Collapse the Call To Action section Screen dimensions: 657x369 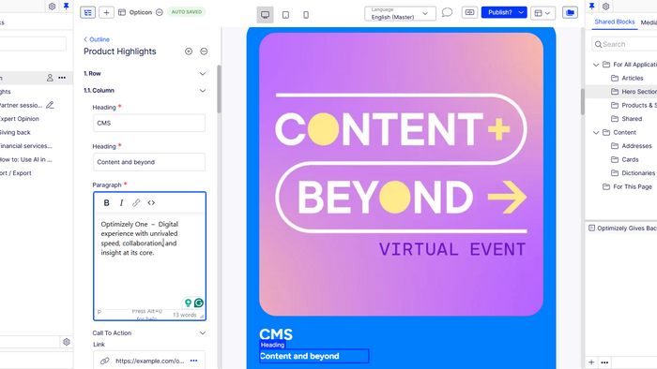click(x=203, y=333)
